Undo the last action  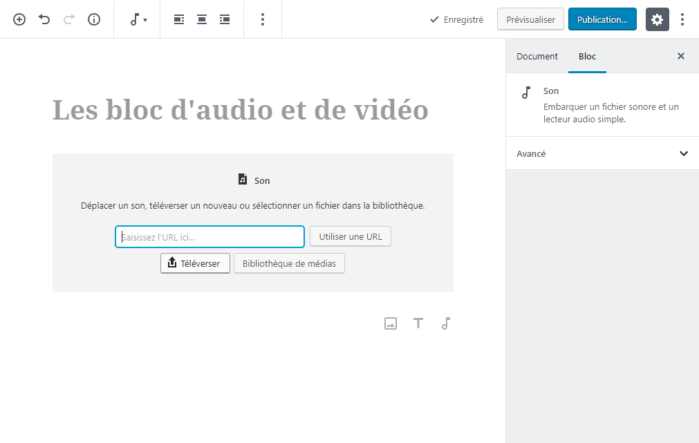point(44,19)
